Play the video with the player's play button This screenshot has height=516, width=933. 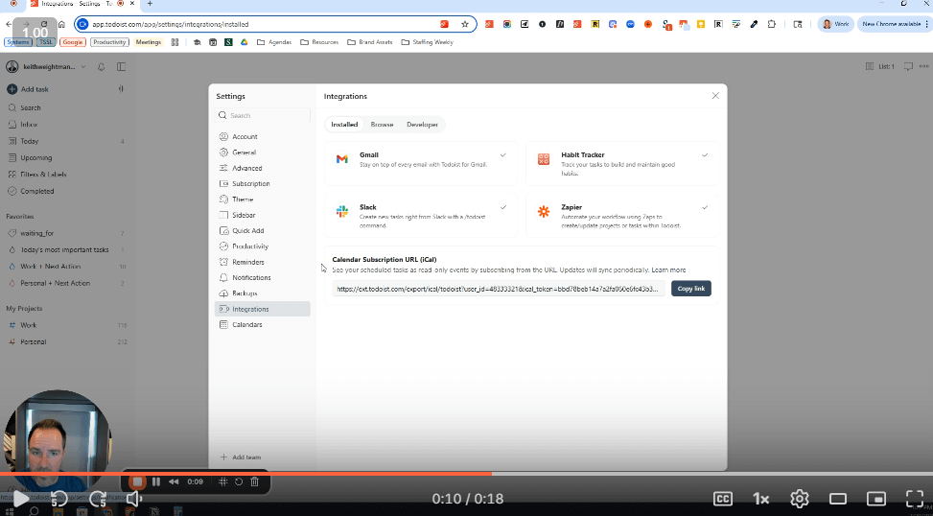pyautogui.click(x=20, y=499)
